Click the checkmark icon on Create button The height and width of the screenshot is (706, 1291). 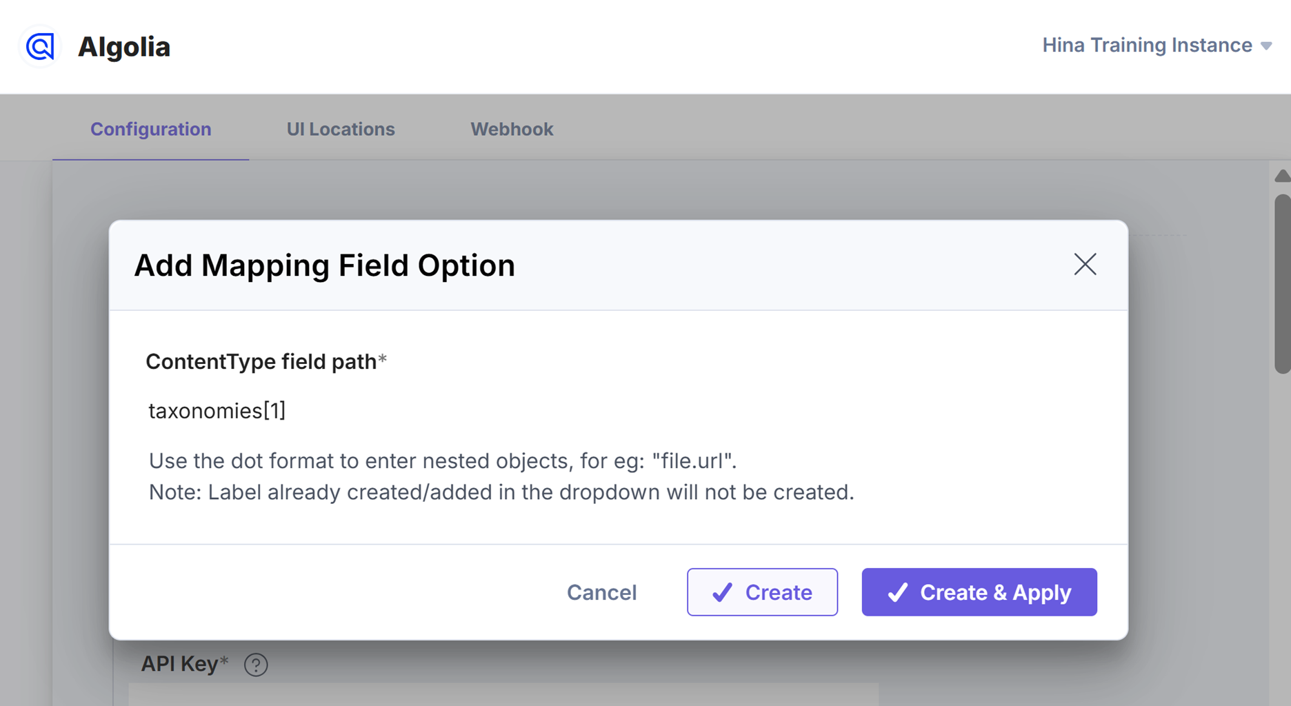click(722, 592)
